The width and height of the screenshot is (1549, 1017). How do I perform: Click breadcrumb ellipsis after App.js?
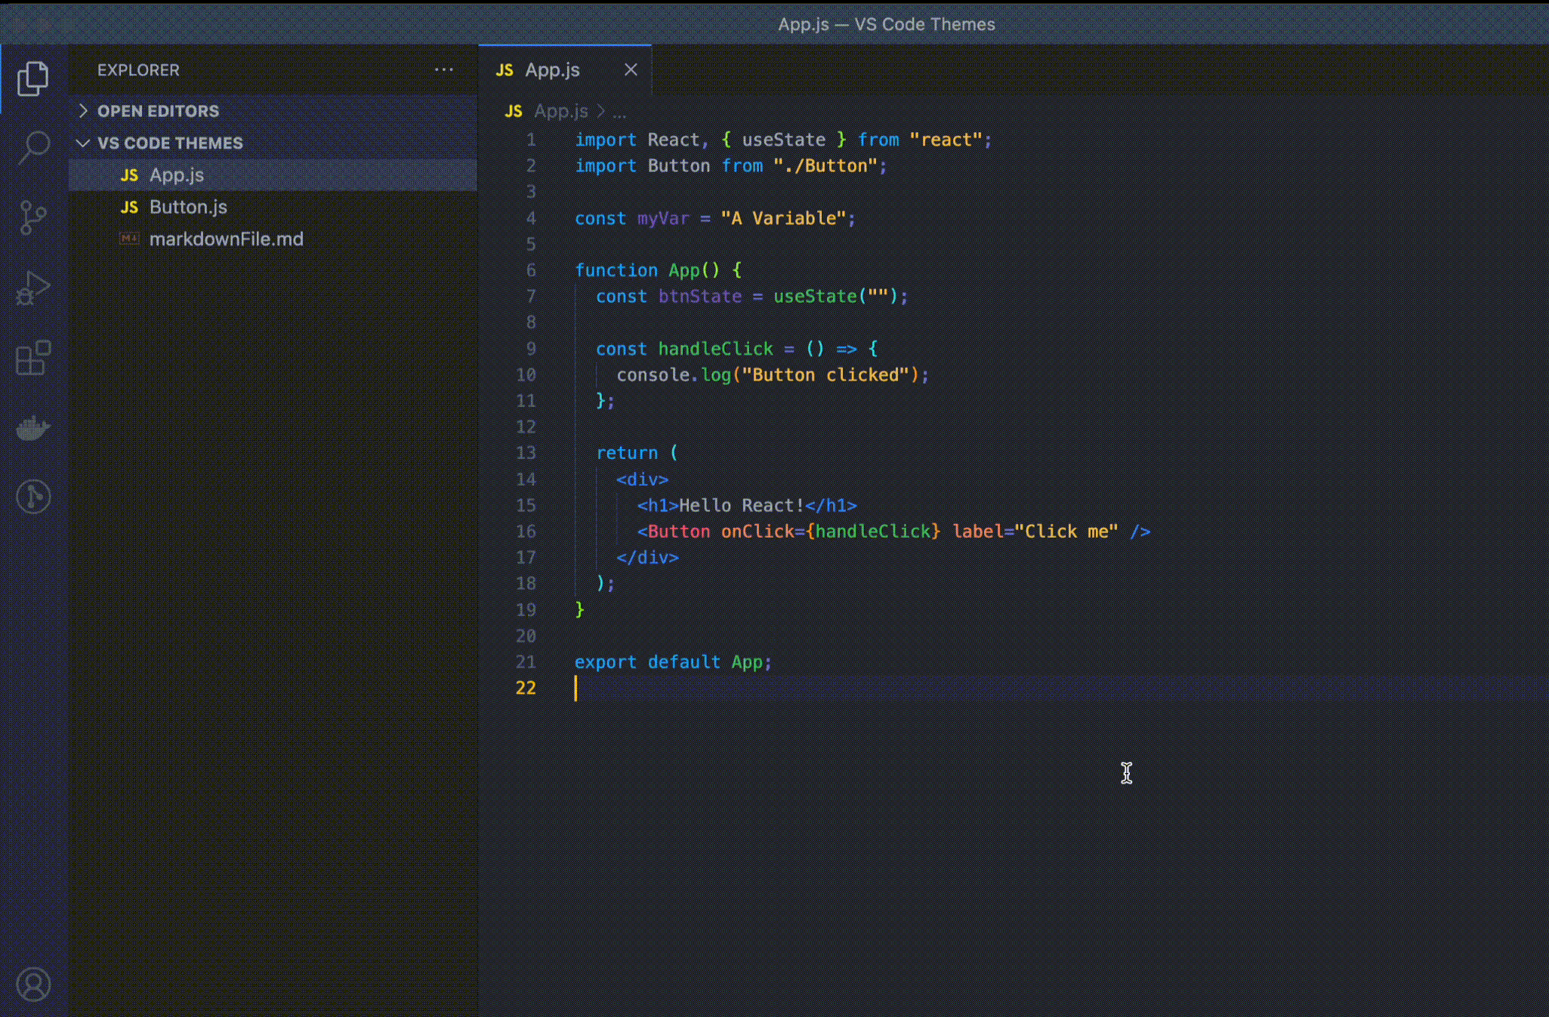tap(619, 112)
